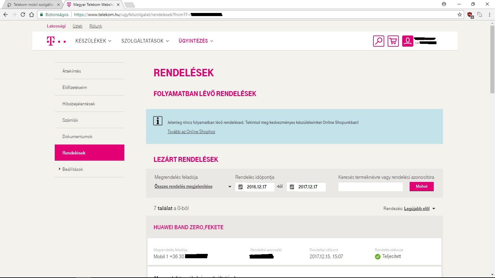Expand the KÉSZÜLÉKEK menu
Viewport: 495px width, 278px height.
pos(93,41)
